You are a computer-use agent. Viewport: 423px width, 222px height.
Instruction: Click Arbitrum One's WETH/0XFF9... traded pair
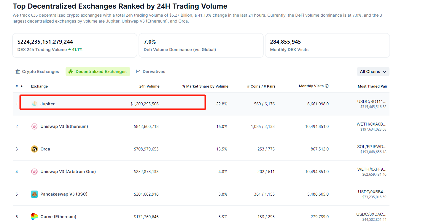(372, 169)
